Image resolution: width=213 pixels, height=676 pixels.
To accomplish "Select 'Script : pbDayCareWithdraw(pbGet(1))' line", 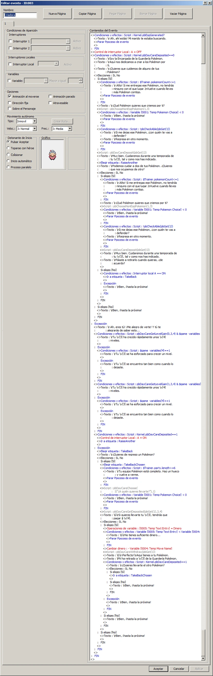I will pyautogui.click(x=129, y=552).
